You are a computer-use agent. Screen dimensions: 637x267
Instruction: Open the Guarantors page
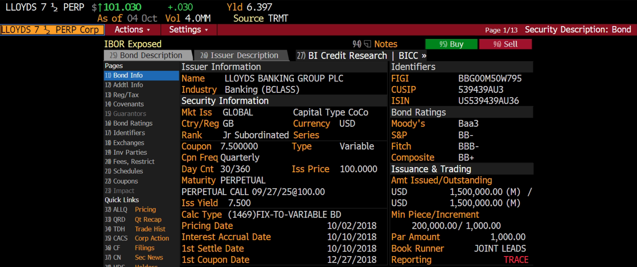pos(141,114)
